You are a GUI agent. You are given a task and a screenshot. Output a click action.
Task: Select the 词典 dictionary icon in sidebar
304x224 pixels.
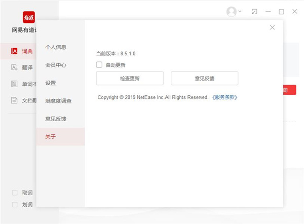tap(14, 51)
